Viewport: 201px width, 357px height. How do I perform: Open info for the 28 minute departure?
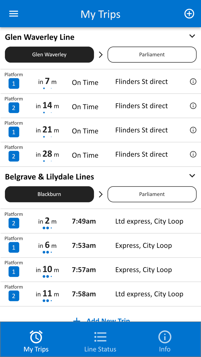193,154
